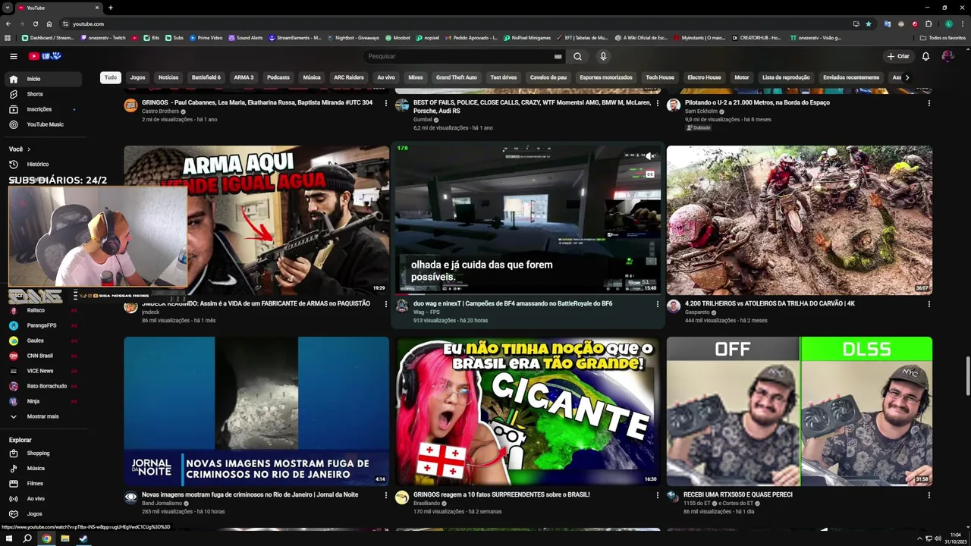Image resolution: width=971 pixels, height=546 pixels.
Task: Open Chrome tab search dropdown
Action: 8,8
